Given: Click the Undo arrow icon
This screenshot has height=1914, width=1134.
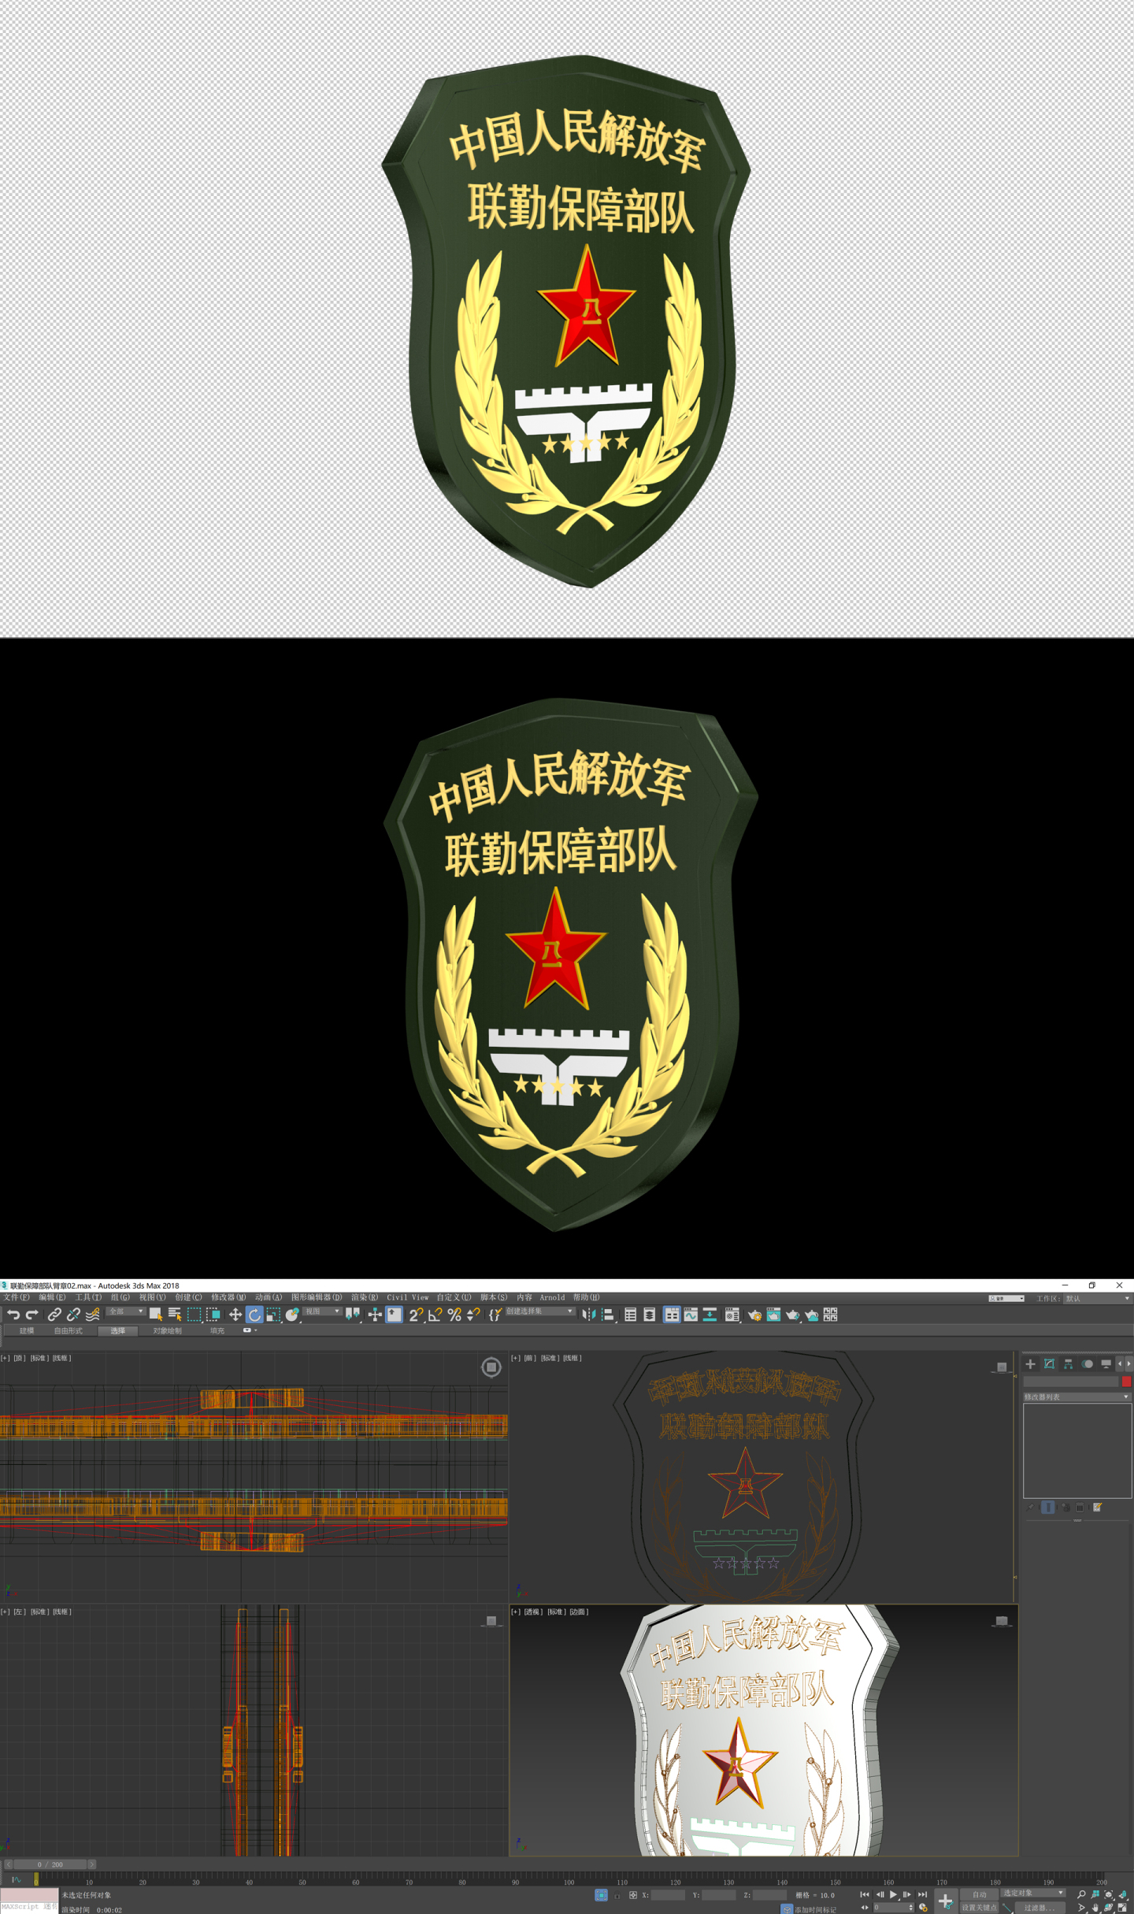Looking at the screenshot, I should 13,1315.
